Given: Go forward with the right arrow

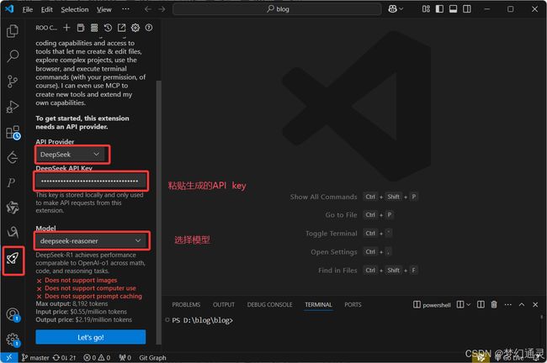Looking at the screenshot, I should [x=162, y=9].
